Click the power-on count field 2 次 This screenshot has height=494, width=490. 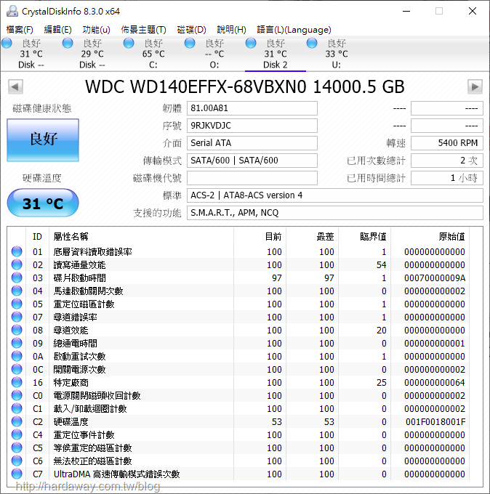pyautogui.click(x=447, y=161)
